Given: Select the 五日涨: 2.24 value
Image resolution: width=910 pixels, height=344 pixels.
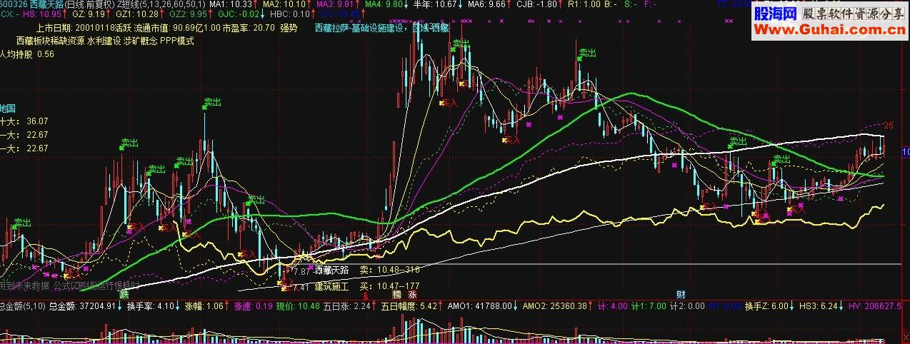Looking at the screenshot, I should tap(346, 305).
